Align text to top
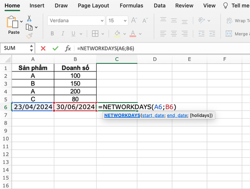 coord(163,20)
